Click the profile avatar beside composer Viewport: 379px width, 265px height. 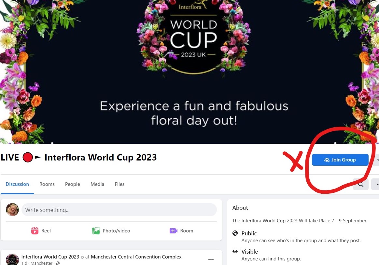click(12, 209)
